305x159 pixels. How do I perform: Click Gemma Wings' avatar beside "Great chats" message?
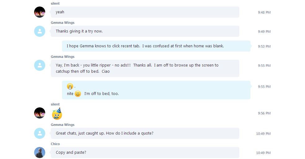point(40,133)
